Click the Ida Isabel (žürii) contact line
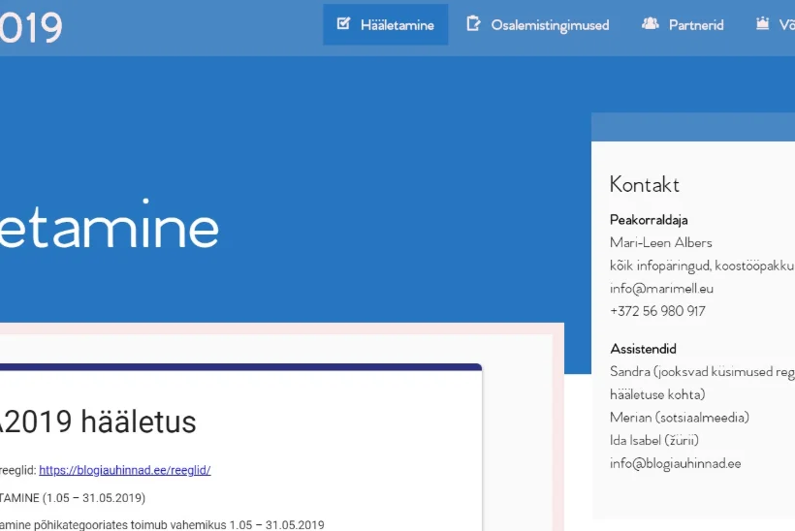Viewport: 795px width, 531px height. [654, 441]
